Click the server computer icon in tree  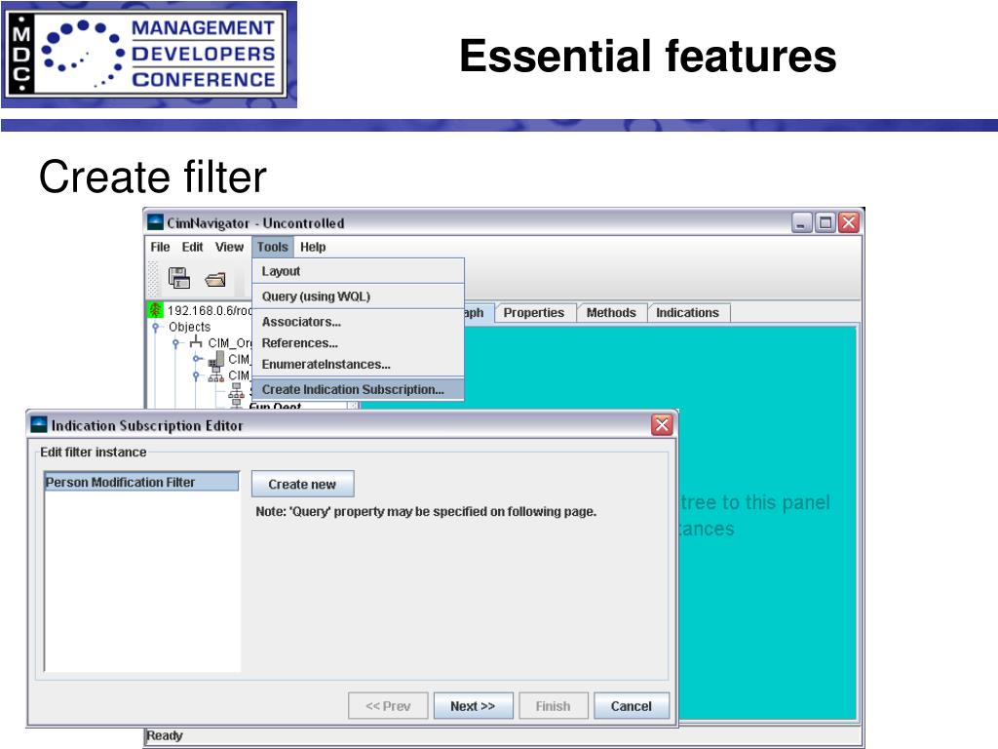pos(216,359)
